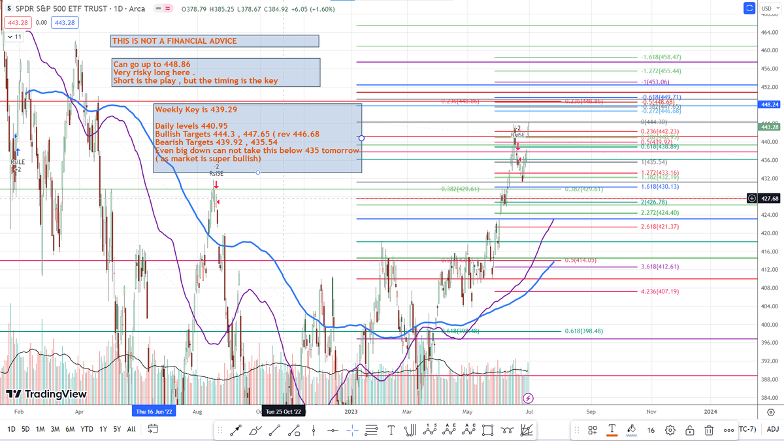Click the lightning bolt event icon
Screen dimensions: 784x441
[529, 397]
